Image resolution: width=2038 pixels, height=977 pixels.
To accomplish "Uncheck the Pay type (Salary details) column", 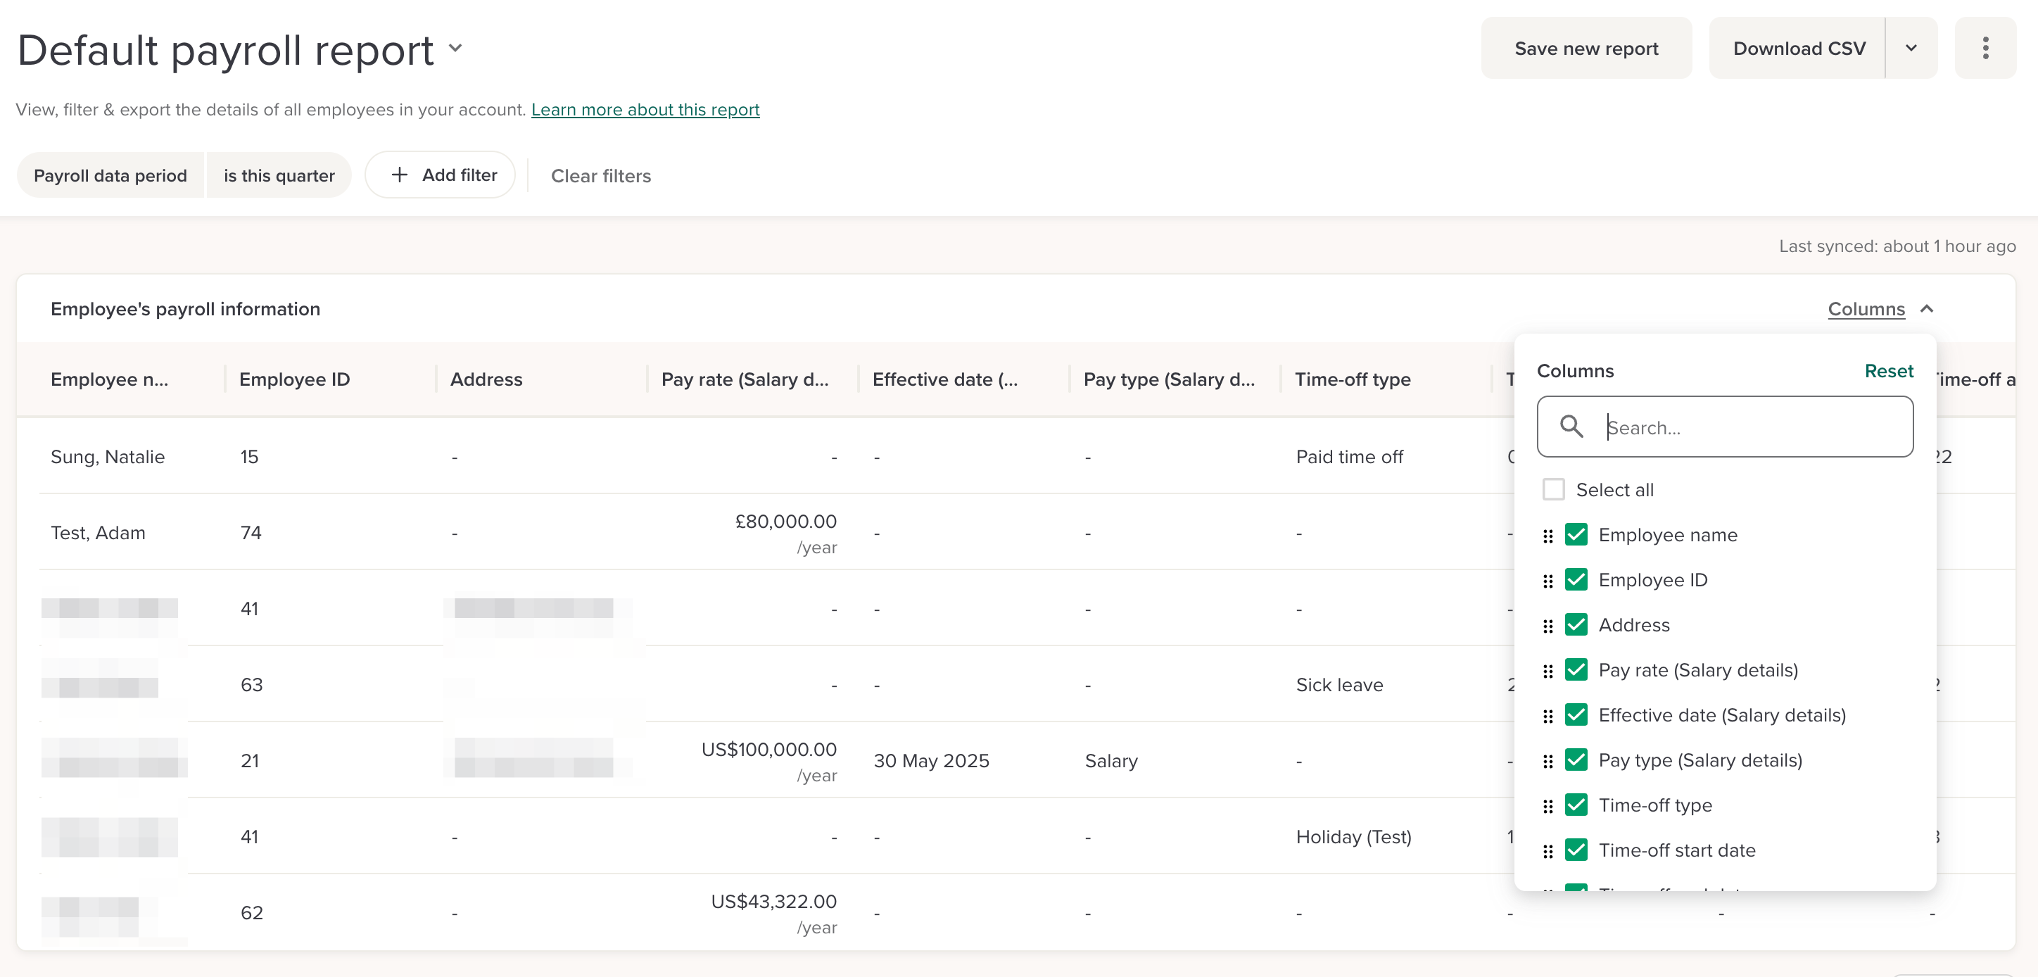I will (1576, 760).
